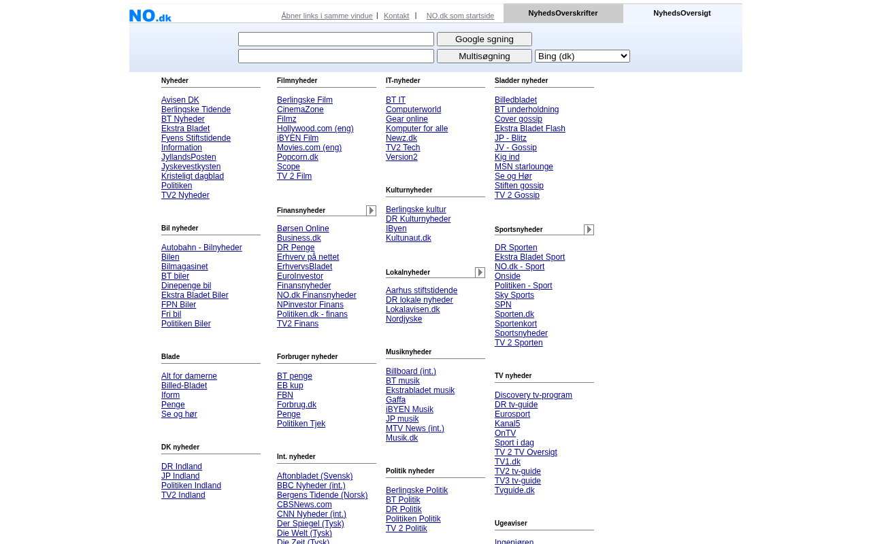Screen dimensions: 871x544
Task: Open the DR tv-guide link
Action: [516, 405]
